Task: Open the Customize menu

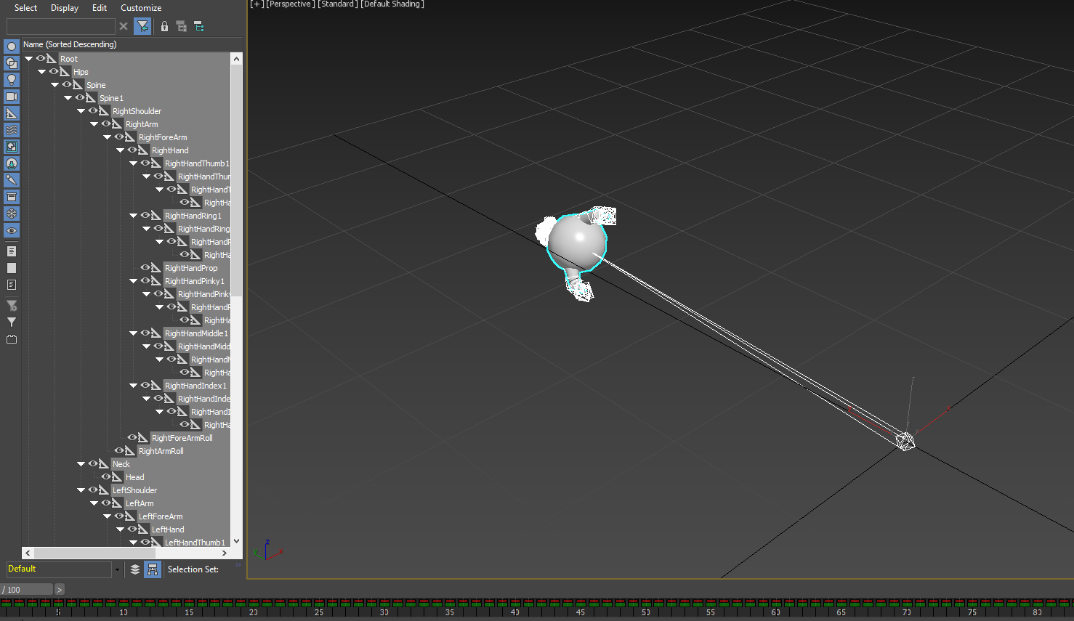Action: pos(140,8)
